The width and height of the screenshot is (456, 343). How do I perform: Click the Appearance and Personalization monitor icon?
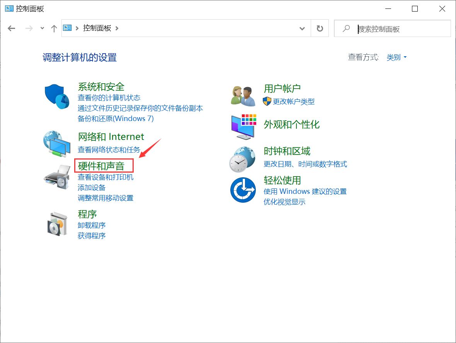(x=243, y=126)
